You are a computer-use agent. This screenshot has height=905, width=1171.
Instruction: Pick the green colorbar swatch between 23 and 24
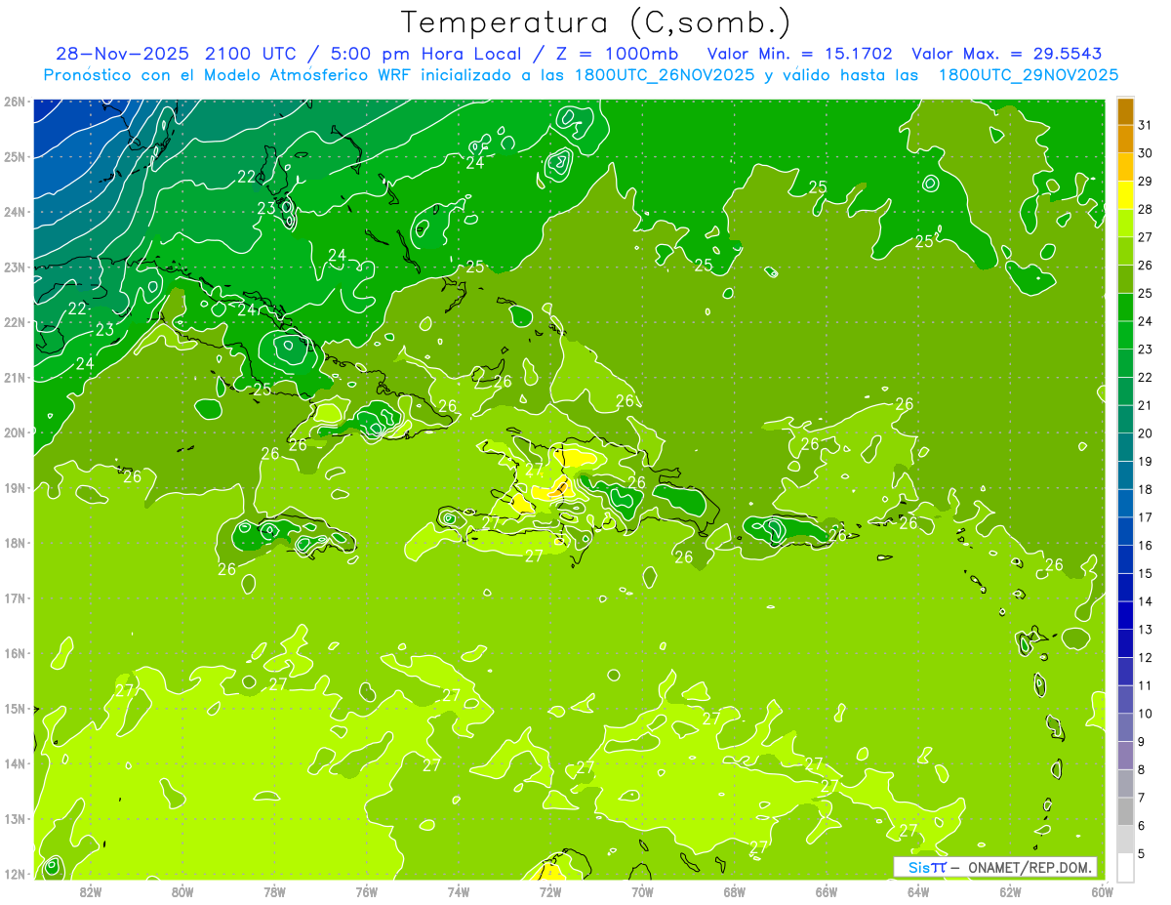pos(1125,335)
